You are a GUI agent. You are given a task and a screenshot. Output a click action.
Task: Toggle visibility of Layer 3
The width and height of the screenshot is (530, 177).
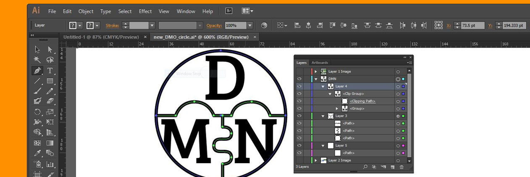[299, 116]
